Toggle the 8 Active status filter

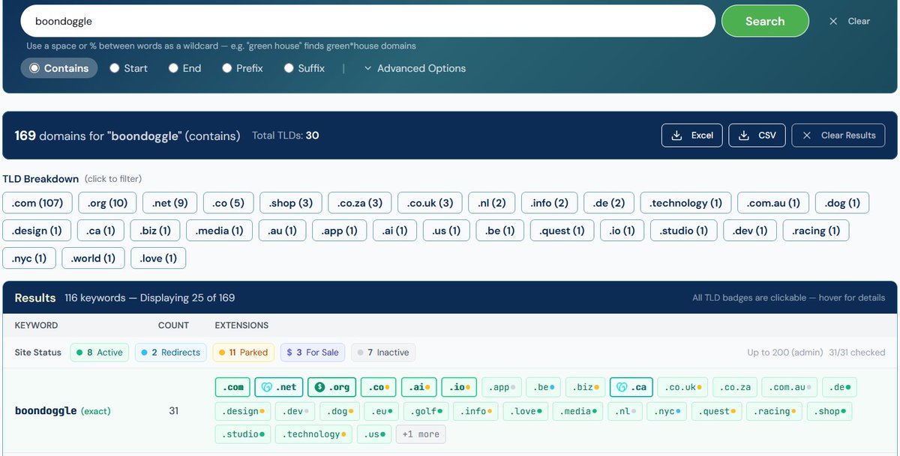tap(100, 352)
